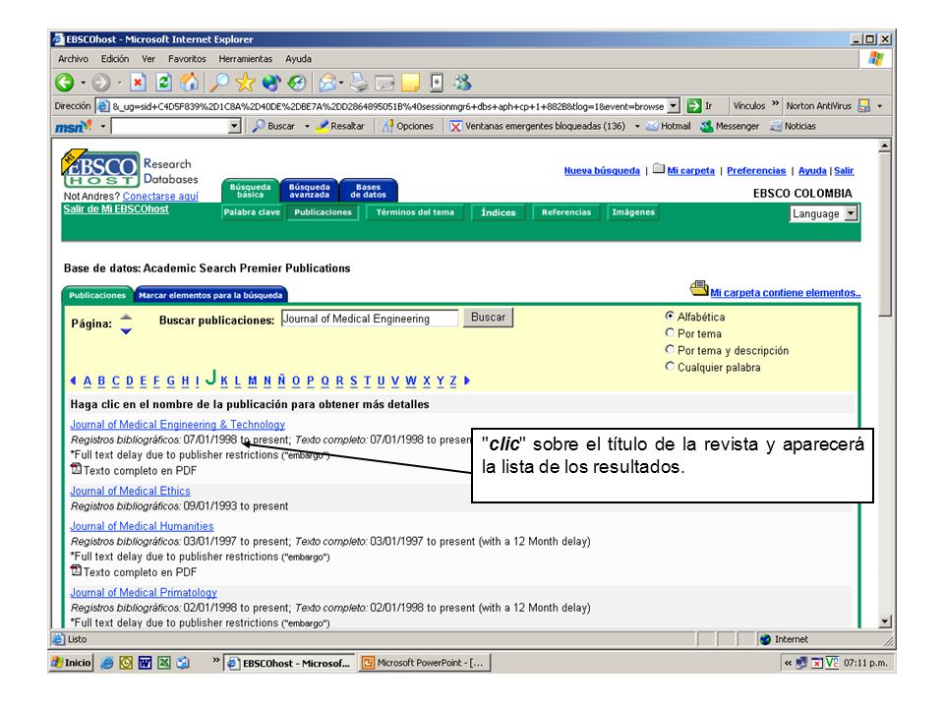Click the Inicio start button

coord(71,663)
